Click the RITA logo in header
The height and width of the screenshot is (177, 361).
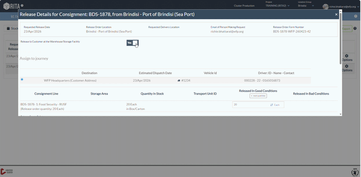tap(12, 6)
